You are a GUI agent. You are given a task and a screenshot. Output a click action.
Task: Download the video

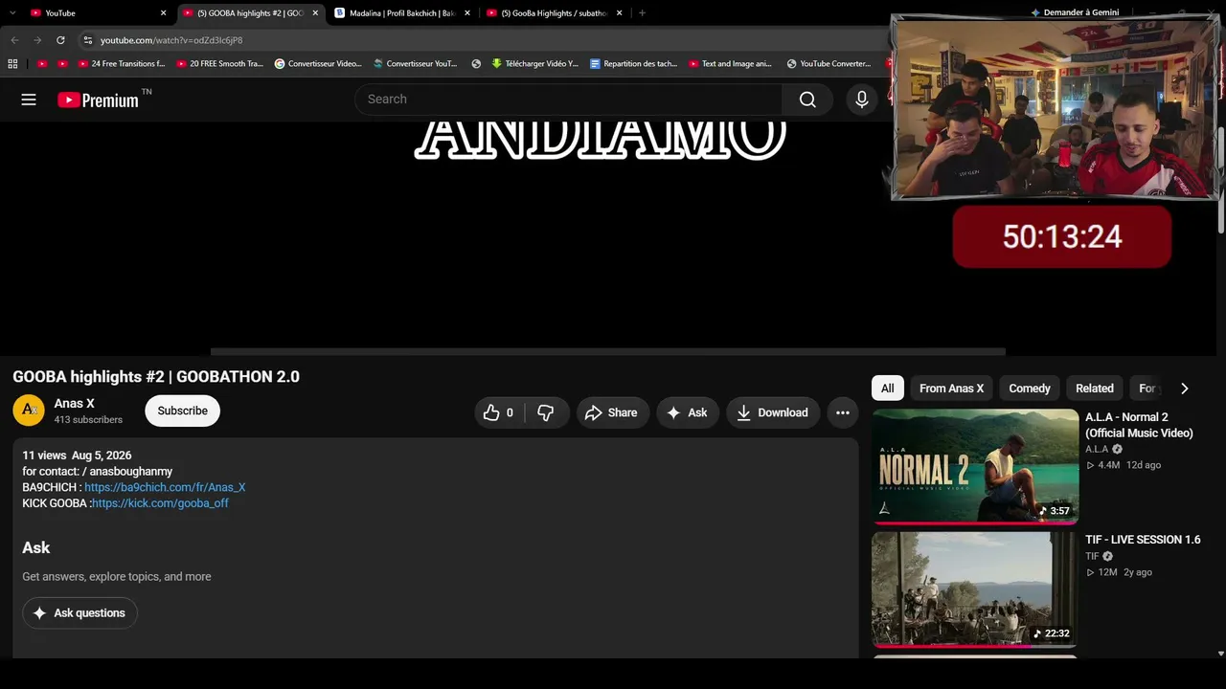tap(773, 412)
